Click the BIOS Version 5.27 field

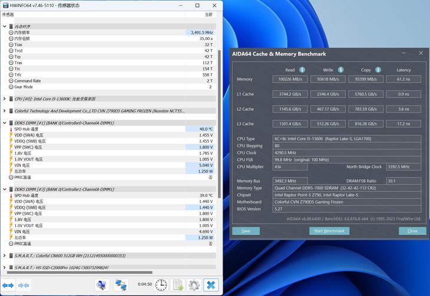pyautogui.click(x=347, y=209)
